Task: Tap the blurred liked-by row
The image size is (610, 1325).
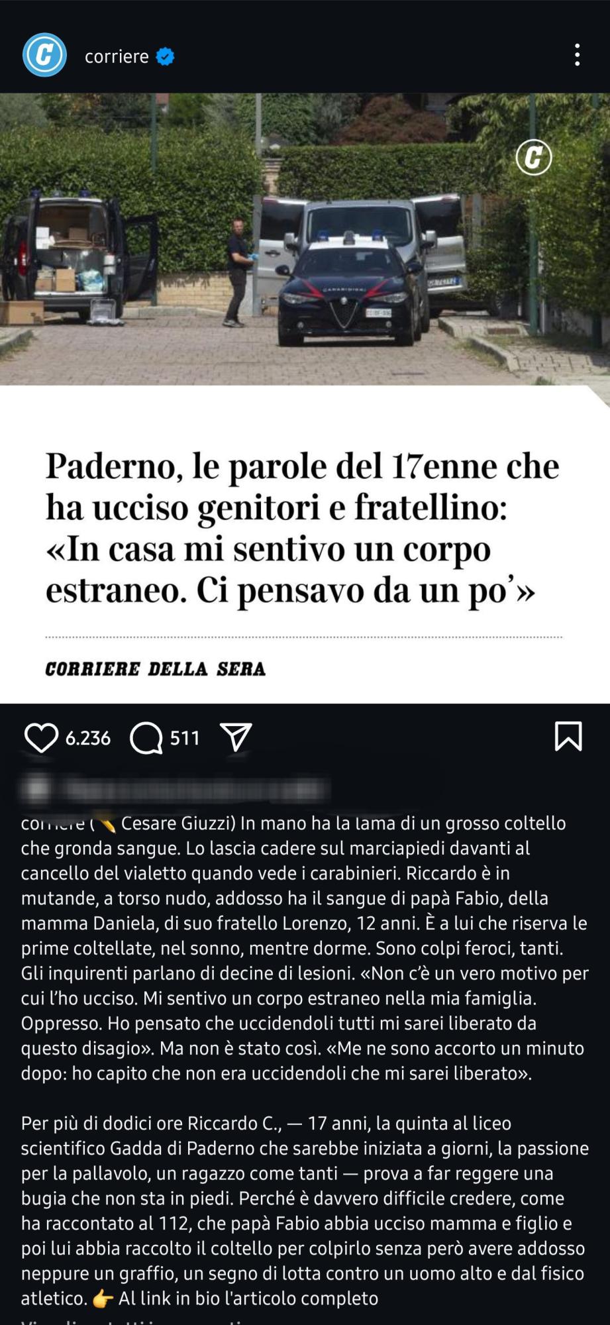Action: point(176,789)
